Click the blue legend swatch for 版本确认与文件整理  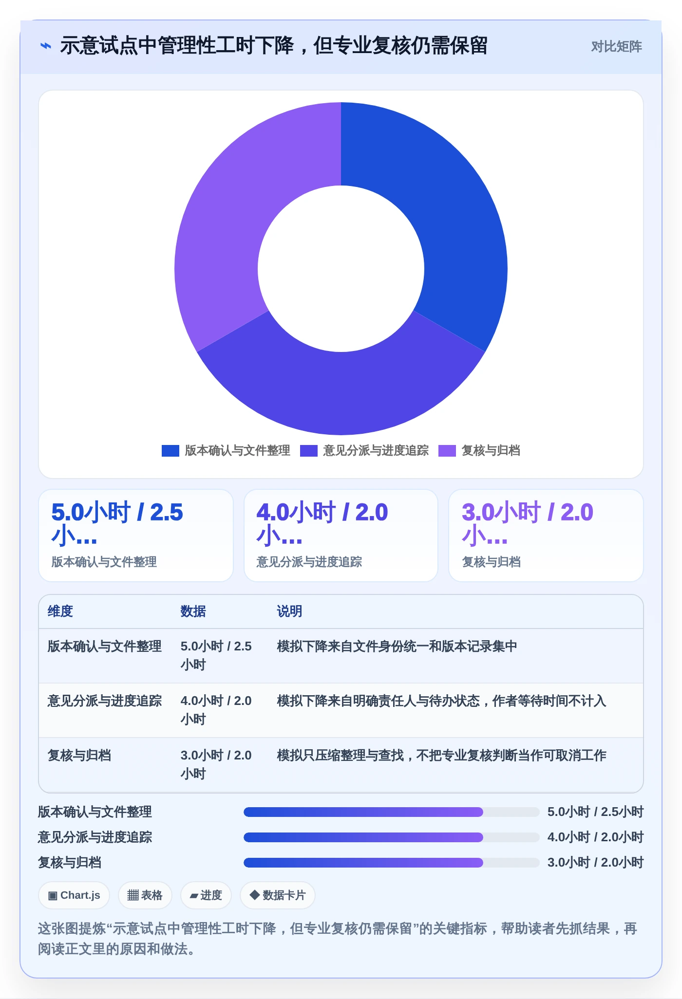(170, 451)
